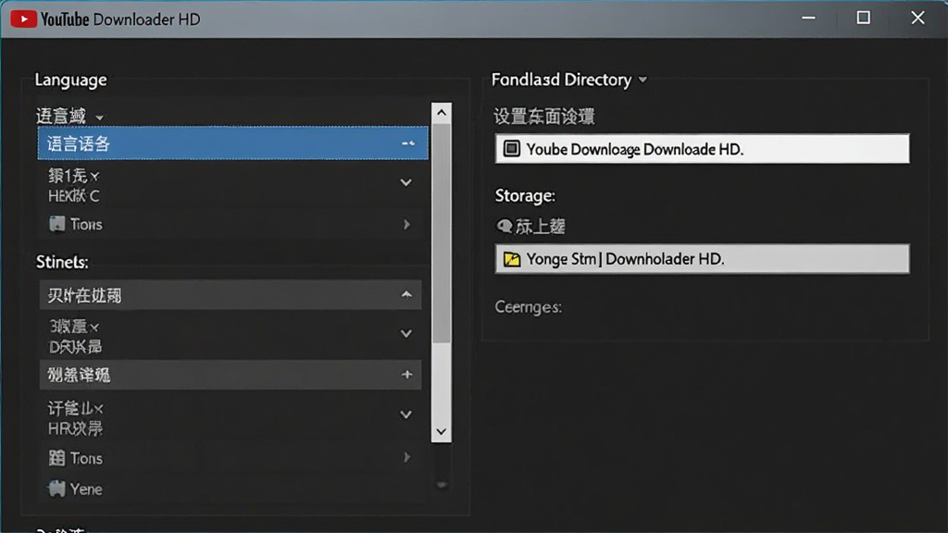This screenshot has width=948, height=533.
Task: Open the upper Tions row right chevron
Action: click(407, 224)
